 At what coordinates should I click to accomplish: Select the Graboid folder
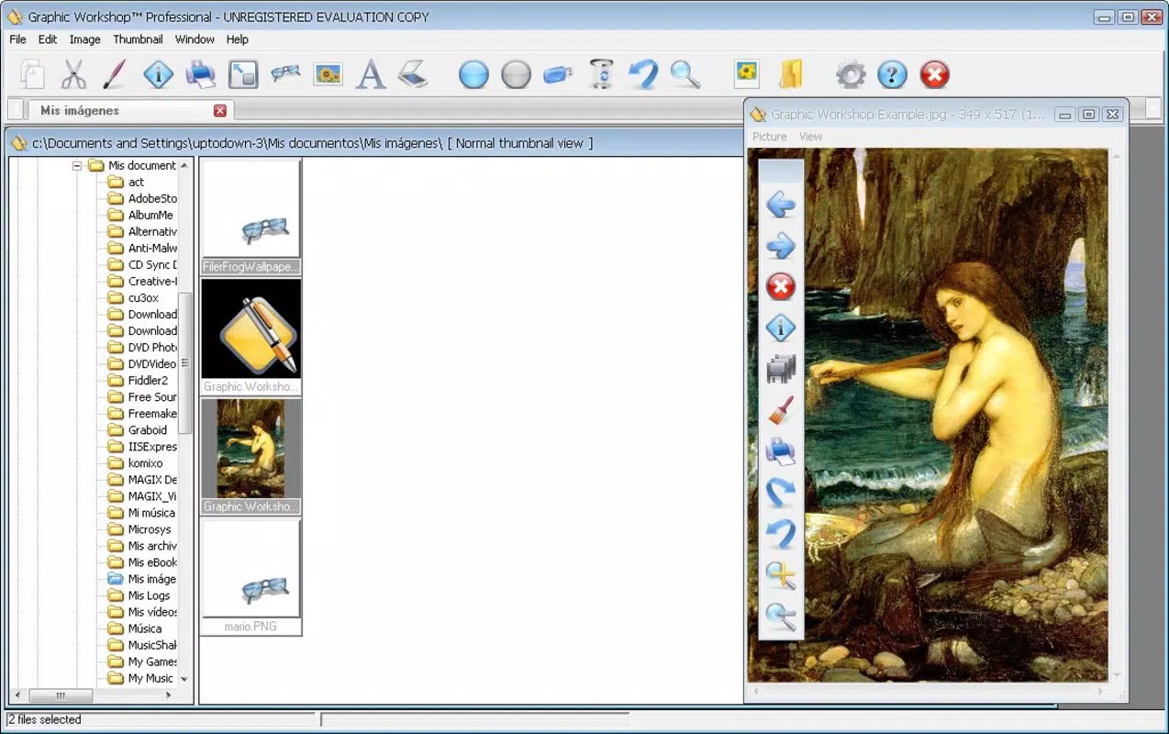[138, 429]
